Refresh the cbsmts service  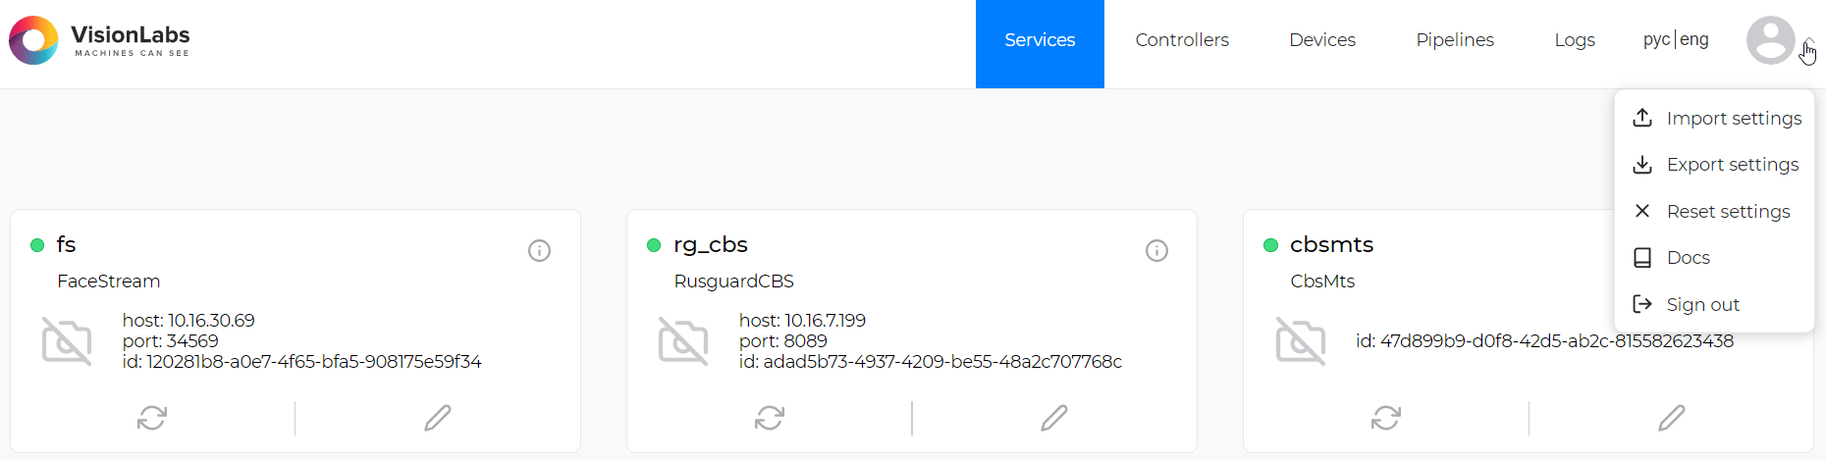tap(1386, 418)
